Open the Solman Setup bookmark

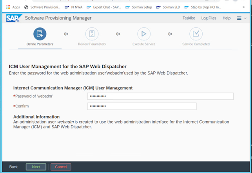[x=139, y=7]
